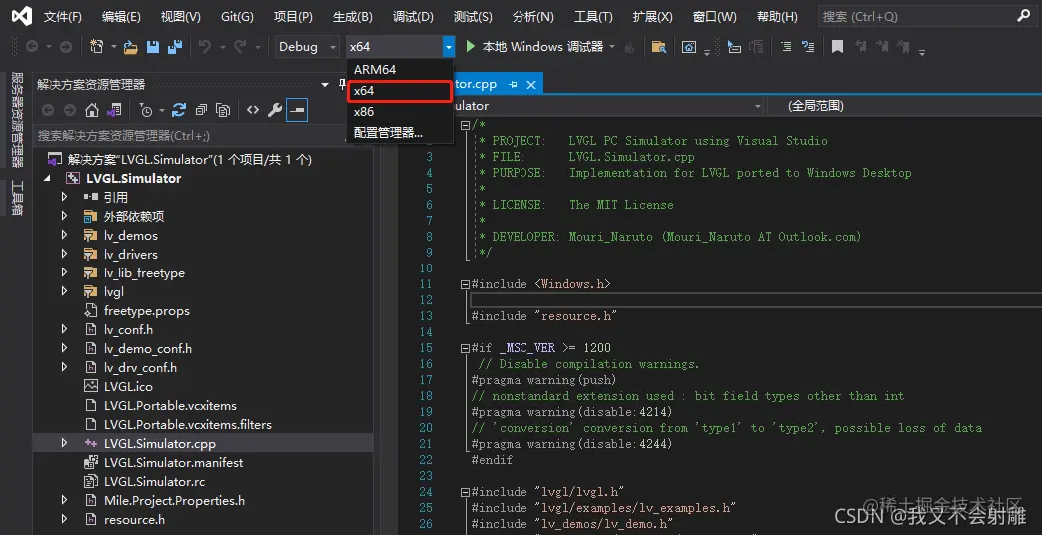Open the debugger target dropdown arrow
The image size is (1042, 535).
[x=612, y=47]
